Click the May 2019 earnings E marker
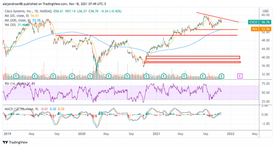Screen dimensions: 275x147 (x=35, y=76)
